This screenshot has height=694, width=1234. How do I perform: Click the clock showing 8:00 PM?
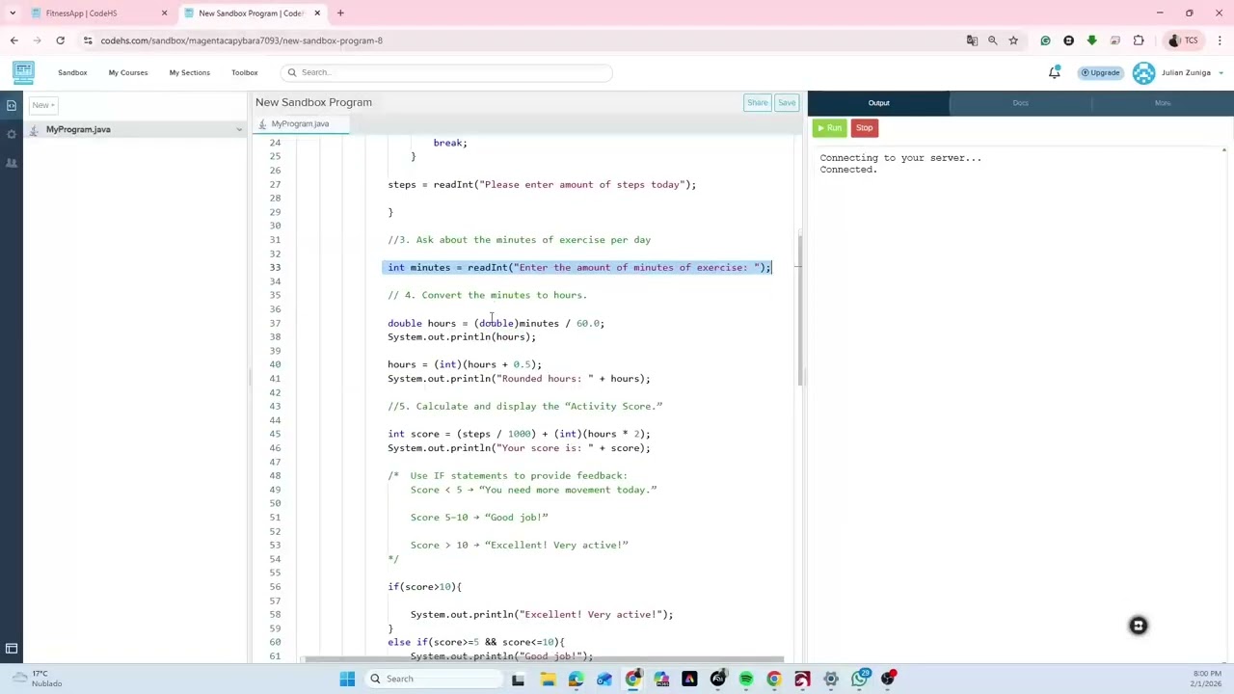[1208, 674]
